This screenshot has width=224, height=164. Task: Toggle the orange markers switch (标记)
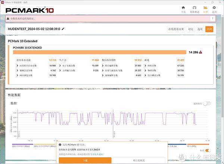click(208, 151)
